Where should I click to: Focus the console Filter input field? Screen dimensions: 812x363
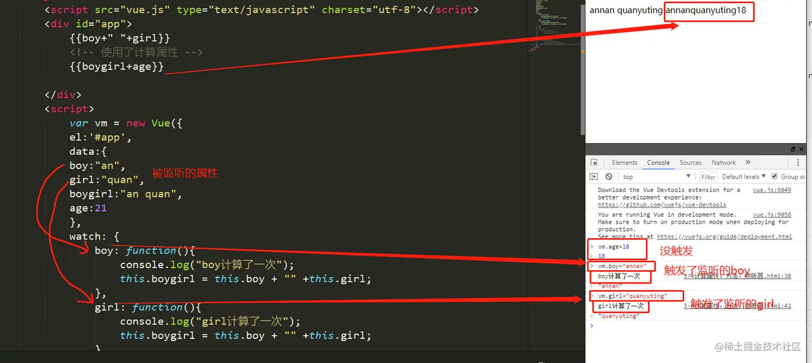click(x=708, y=176)
